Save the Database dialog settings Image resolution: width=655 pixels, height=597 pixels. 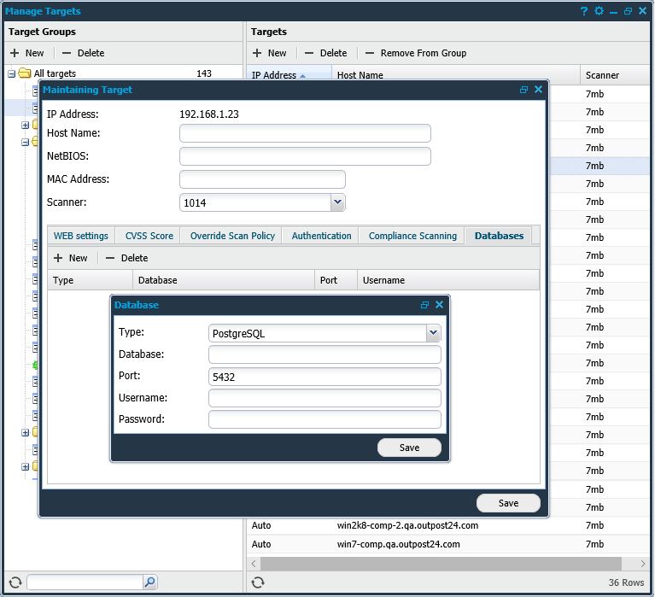[409, 448]
